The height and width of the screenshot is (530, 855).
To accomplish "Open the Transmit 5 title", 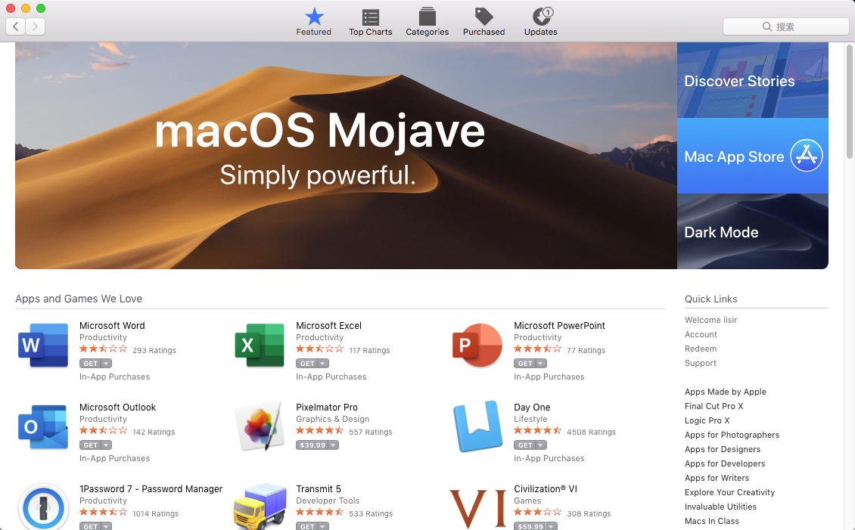I will pos(319,489).
